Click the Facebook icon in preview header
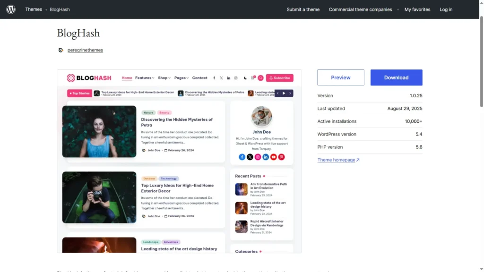This screenshot has width=484, height=272. (214, 78)
